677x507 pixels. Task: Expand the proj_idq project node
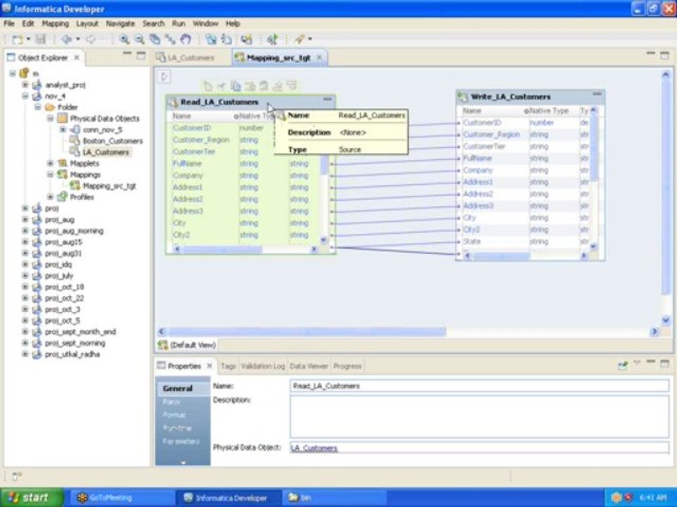[25, 264]
